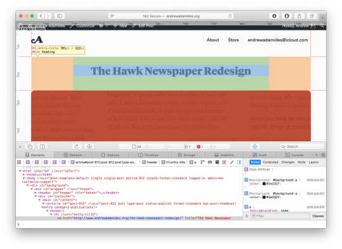
Task: Open the Store page link
Action: click(x=233, y=40)
